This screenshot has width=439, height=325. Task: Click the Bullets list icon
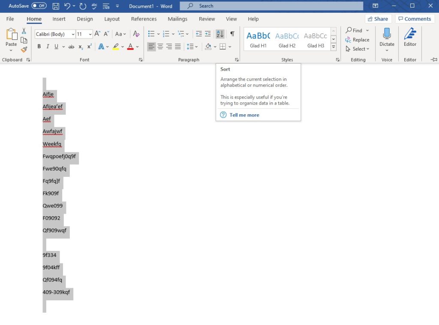(x=151, y=33)
